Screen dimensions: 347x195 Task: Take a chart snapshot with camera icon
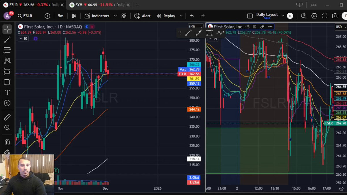coord(335,16)
